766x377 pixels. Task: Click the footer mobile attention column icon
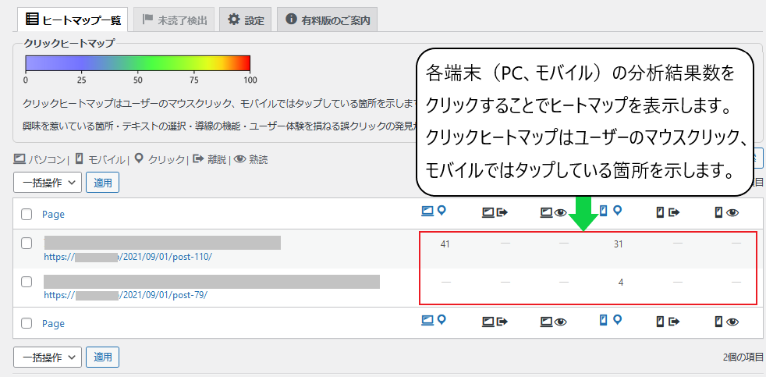(x=726, y=321)
